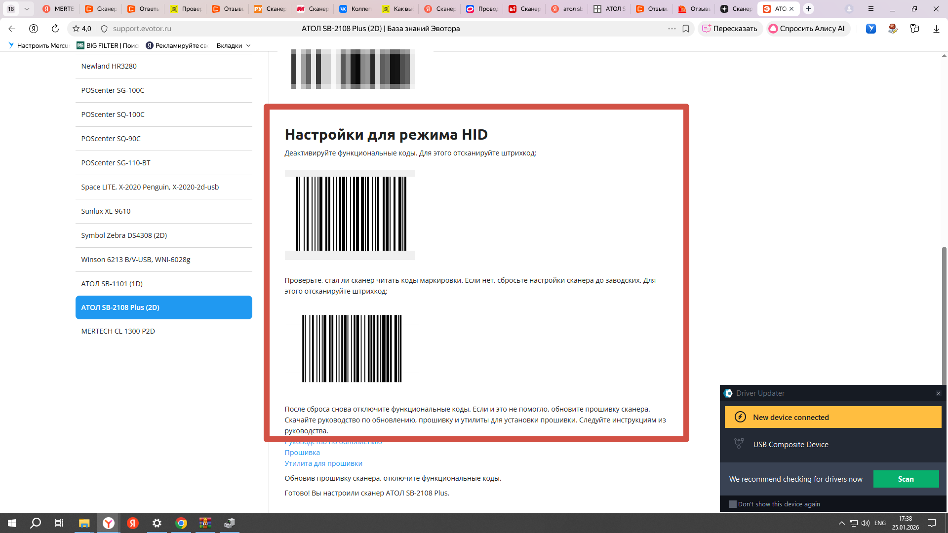Open the volume control in the tray
Screen dimensions: 948x533
coord(866,523)
